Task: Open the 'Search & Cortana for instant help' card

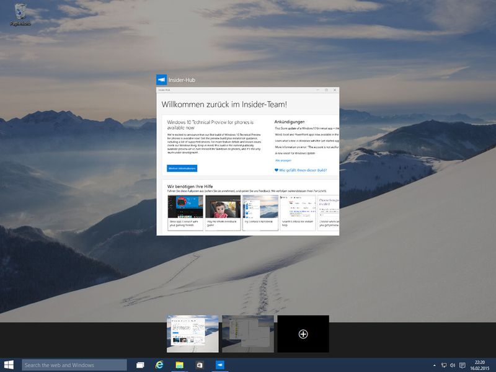Action: point(298,213)
